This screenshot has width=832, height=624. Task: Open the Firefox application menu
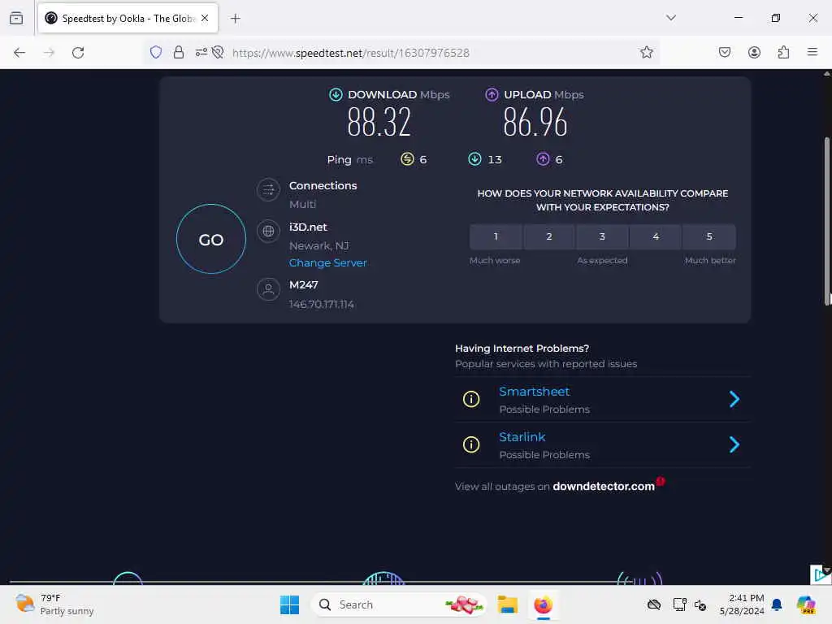click(812, 52)
